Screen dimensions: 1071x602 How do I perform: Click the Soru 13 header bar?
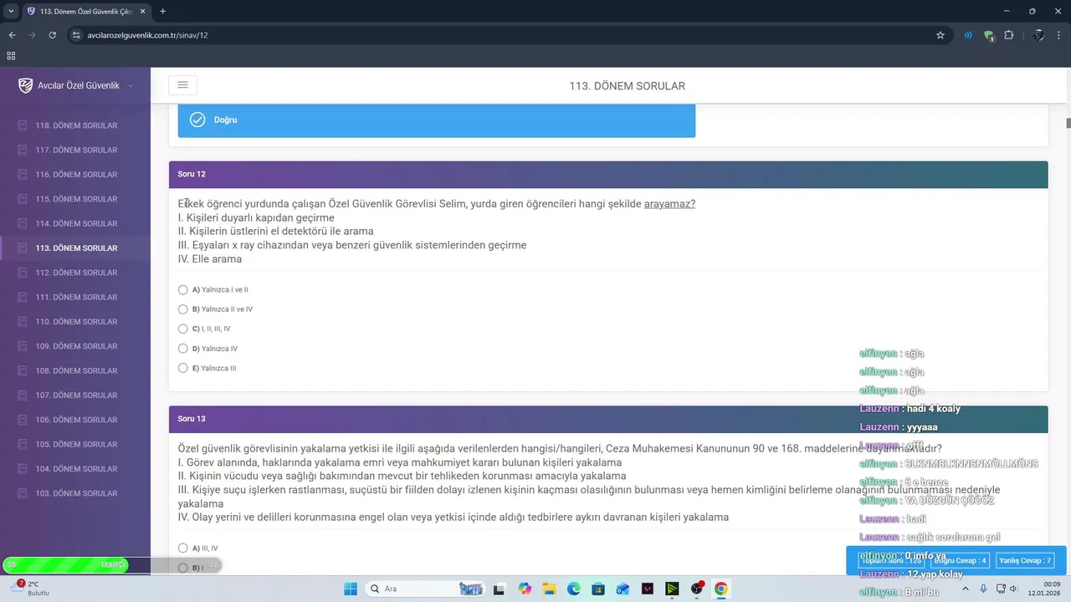608,419
